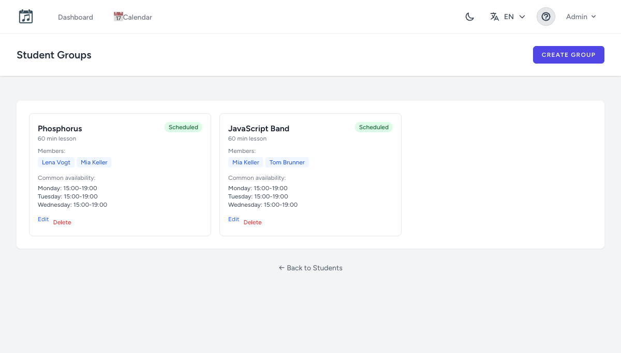Click the language translate icon
The height and width of the screenshot is (353, 621).
click(x=495, y=17)
